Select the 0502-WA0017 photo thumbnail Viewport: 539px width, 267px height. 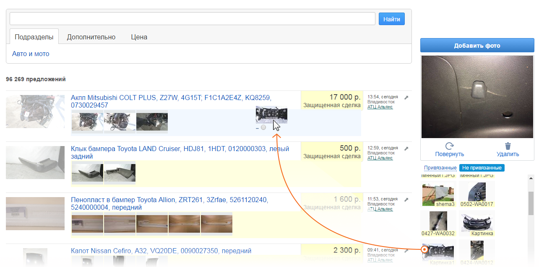pos(477,194)
